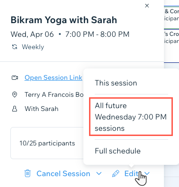Click the pencil edit icon
179x187 pixels.
pos(115,174)
